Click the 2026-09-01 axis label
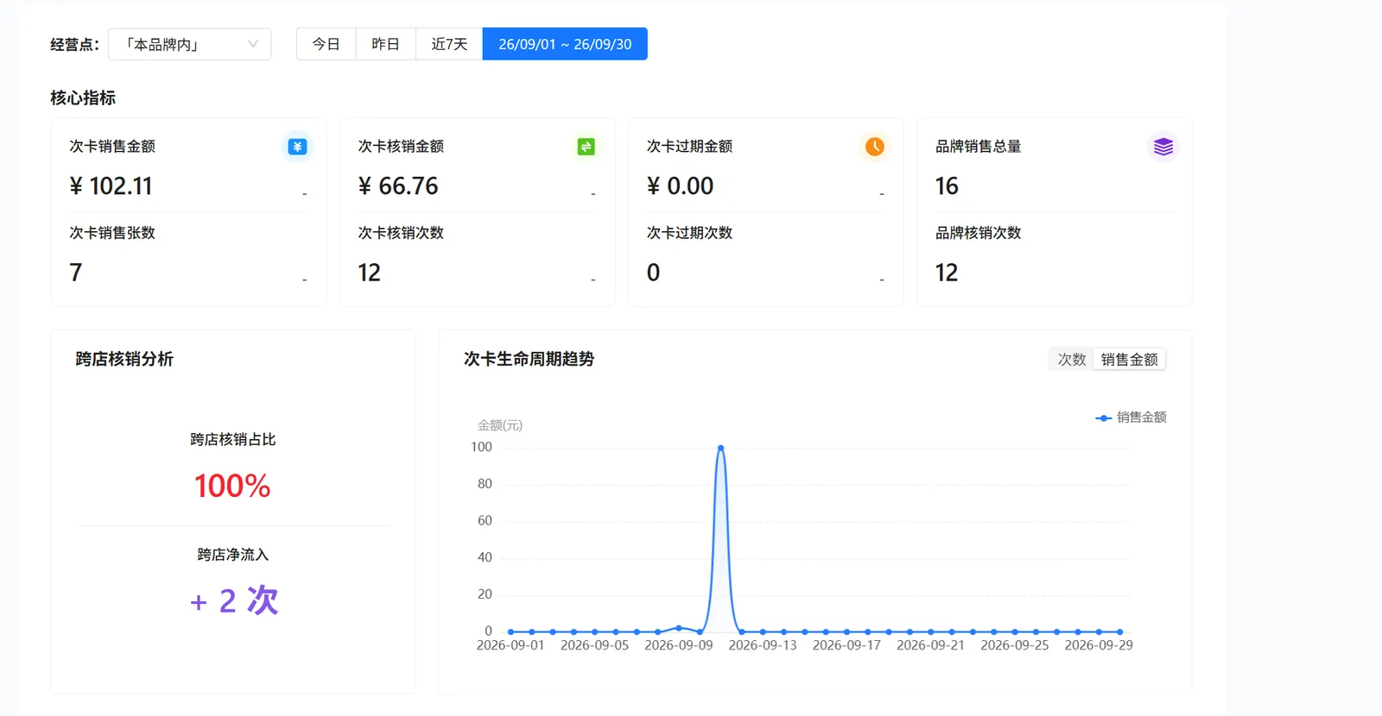The image size is (1382, 716). coord(510,645)
